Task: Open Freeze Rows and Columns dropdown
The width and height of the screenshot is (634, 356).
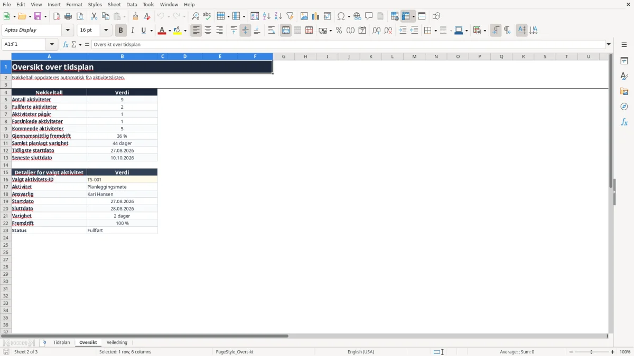Action: (413, 16)
